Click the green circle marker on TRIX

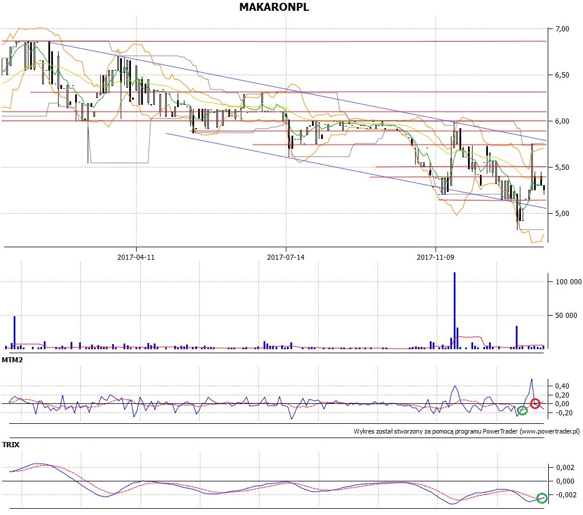pyautogui.click(x=542, y=498)
